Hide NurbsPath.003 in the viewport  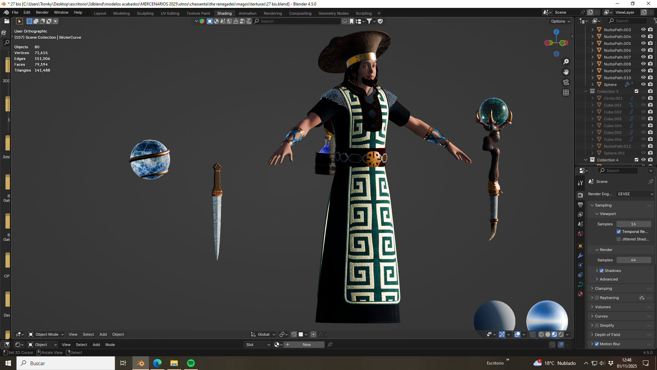click(643, 30)
